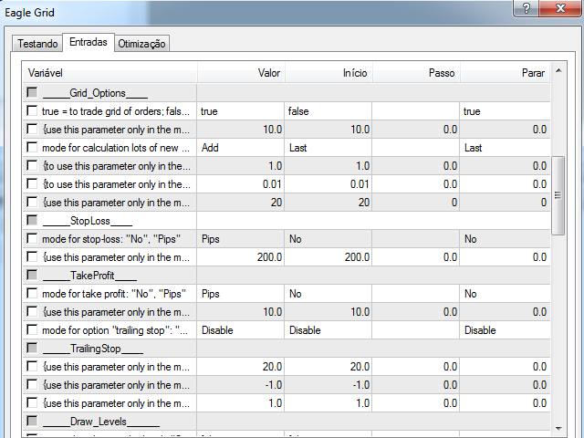The image size is (584, 438).
Task: Select the '_____Draw_Levels______' label
Action: coord(101,422)
